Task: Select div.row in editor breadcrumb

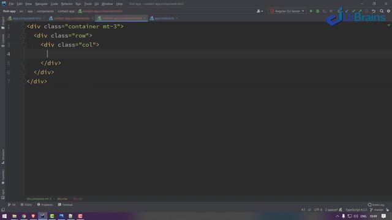Action: pyautogui.click(x=62, y=199)
